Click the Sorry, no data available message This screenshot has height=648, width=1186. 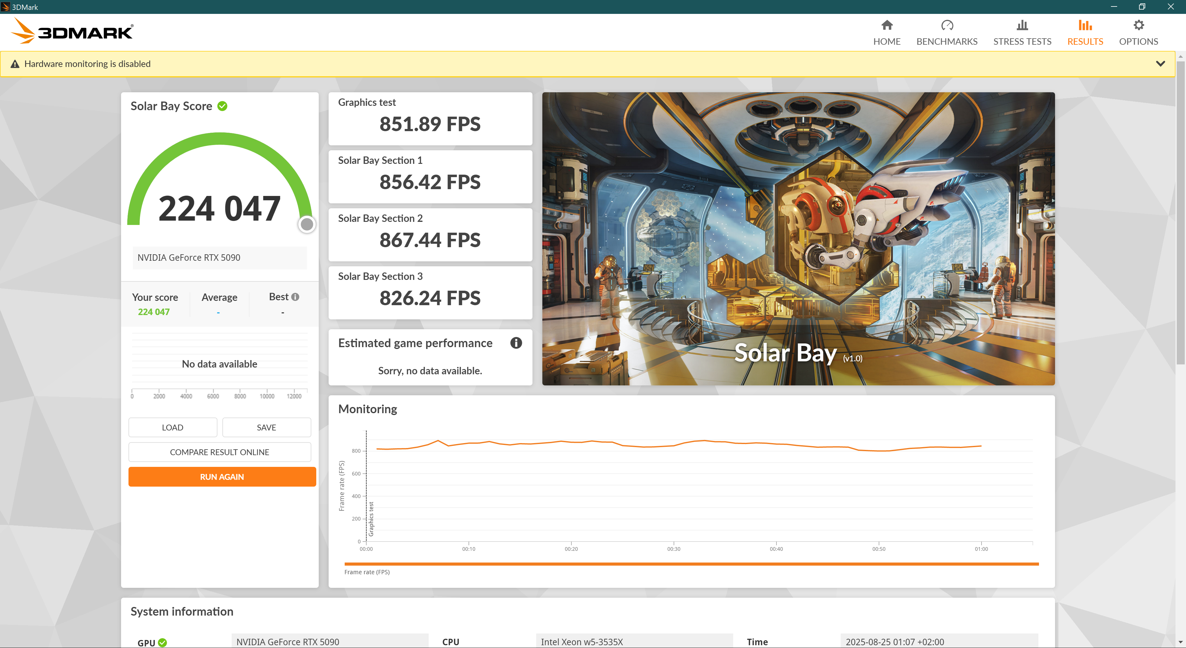tap(430, 371)
